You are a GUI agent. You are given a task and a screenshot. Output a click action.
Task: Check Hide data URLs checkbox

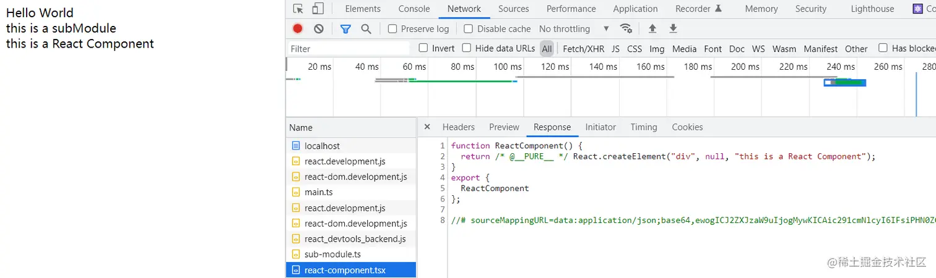pos(467,48)
